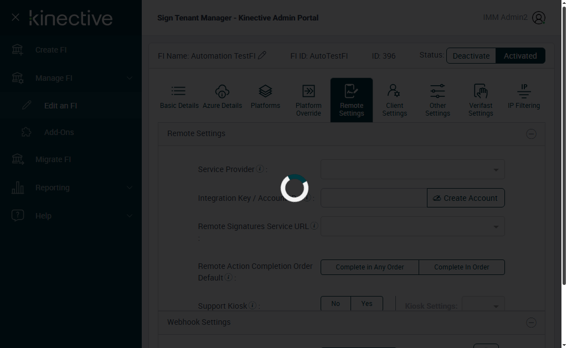Click the vertical page scrollbar

(x=564, y=147)
